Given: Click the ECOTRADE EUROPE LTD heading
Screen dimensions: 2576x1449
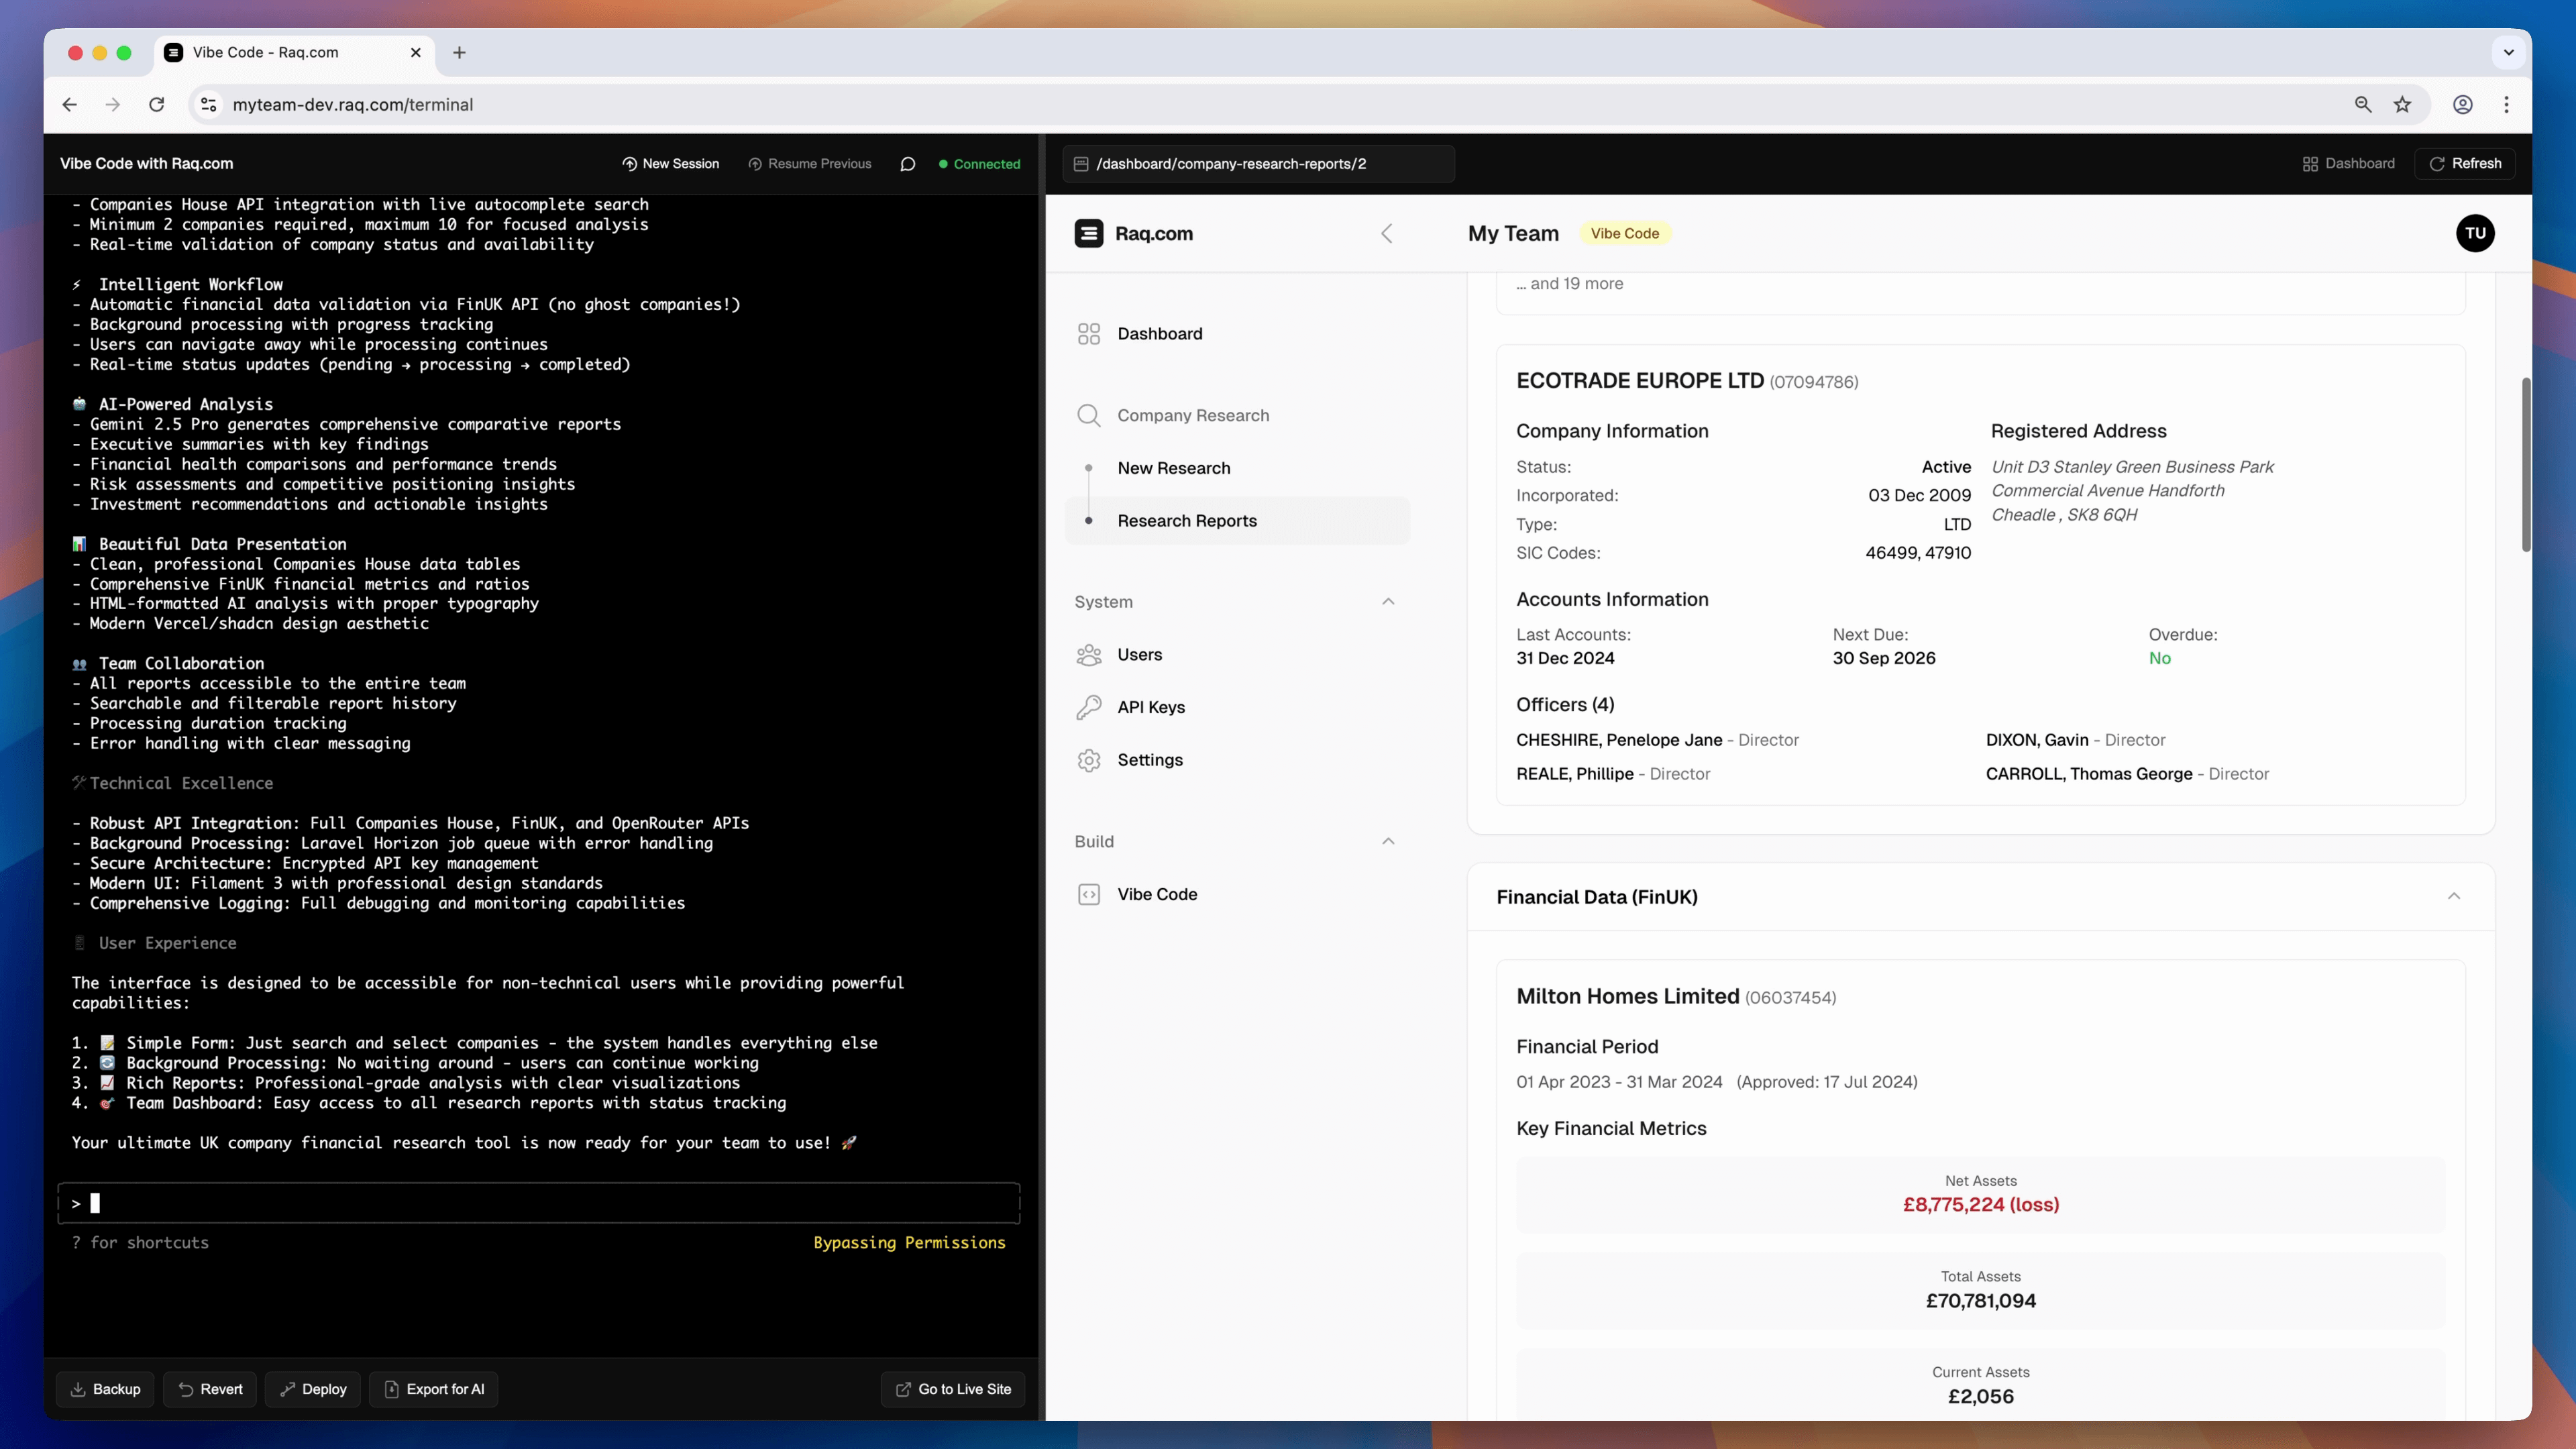Looking at the screenshot, I should coord(1639,381).
